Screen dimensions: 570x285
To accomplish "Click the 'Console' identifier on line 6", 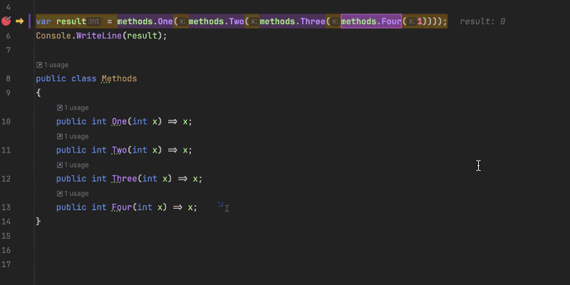I will coord(53,36).
